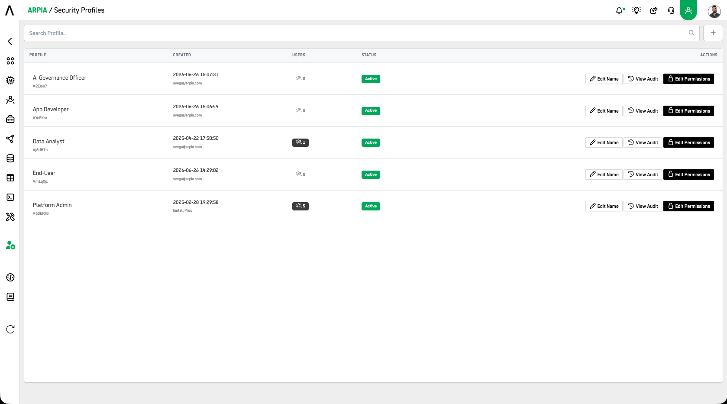
Task: Edit Permissions for Data Analyst
Action: [688, 142]
